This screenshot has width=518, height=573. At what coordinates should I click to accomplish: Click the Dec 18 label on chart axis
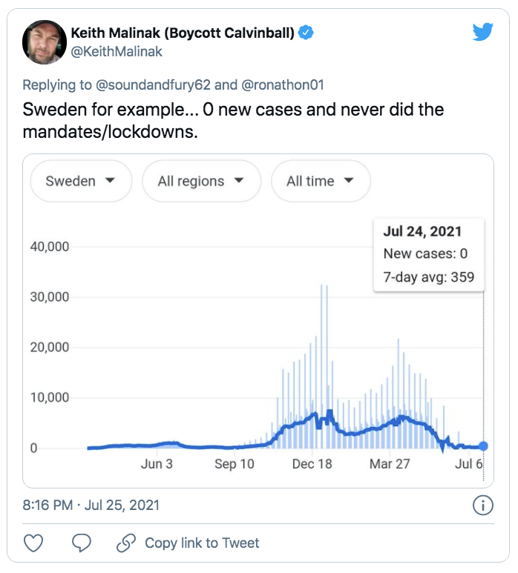tap(312, 464)
